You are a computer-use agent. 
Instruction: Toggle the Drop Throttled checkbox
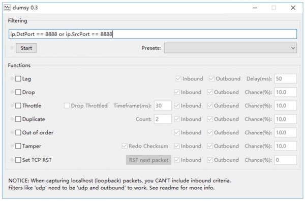(x=67, y=105)
